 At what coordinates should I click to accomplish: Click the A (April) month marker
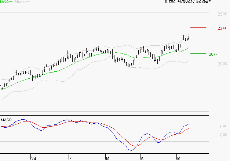(x=142, y=159)
